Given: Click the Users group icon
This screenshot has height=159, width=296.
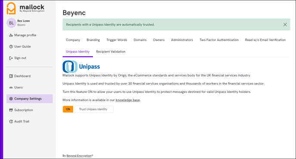Looking at the screenshot, I should point(11,88).
